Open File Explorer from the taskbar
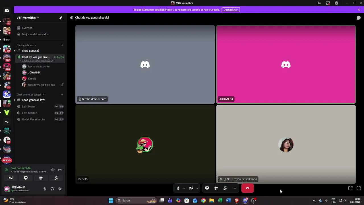 [x=212, y=200]
